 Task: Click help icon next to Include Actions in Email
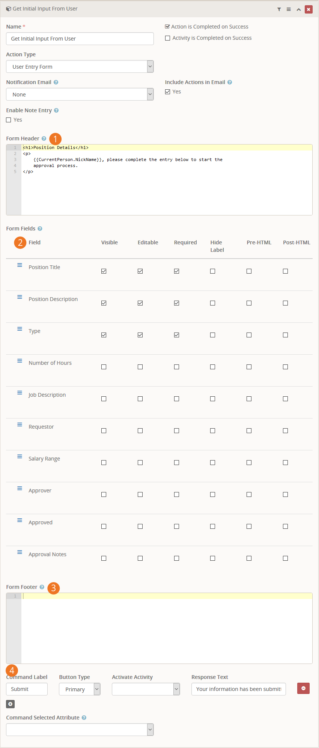coord(230,82)
